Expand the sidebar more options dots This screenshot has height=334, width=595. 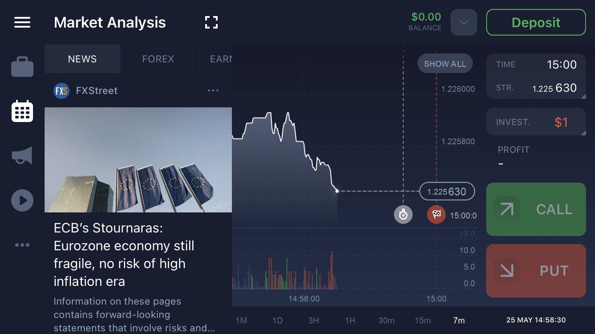(22, 245)
